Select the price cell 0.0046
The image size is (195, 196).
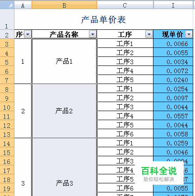(173, 152)
